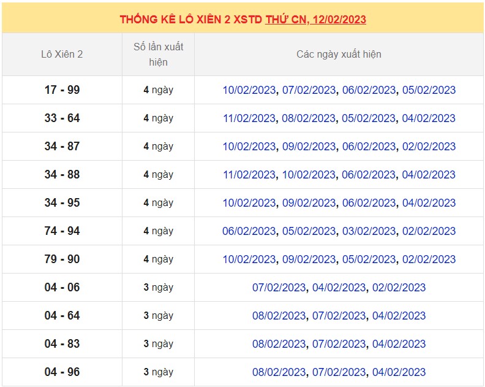Open 05/02/2023 in the 79 - 90 row

pyautogui.click(x=369, y=259)
